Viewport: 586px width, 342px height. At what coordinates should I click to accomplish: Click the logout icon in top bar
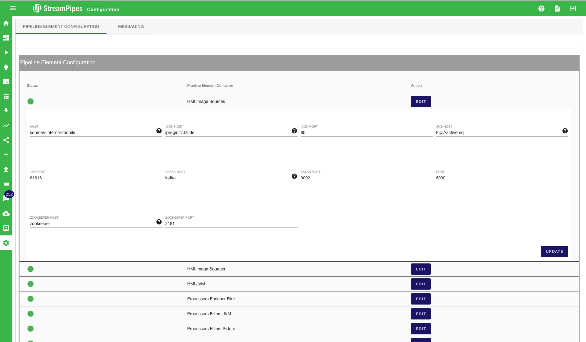point(573,9)
